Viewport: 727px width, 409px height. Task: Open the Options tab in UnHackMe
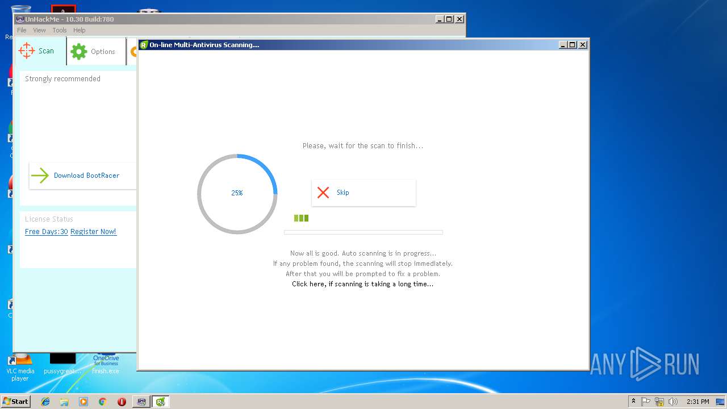97,52
